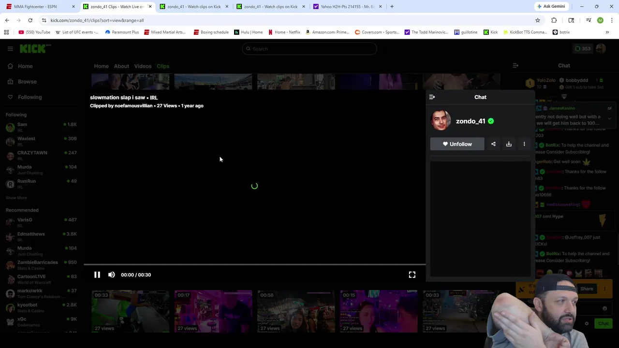
Task: Switch to channel Clips tab
Action: point(162,66)
